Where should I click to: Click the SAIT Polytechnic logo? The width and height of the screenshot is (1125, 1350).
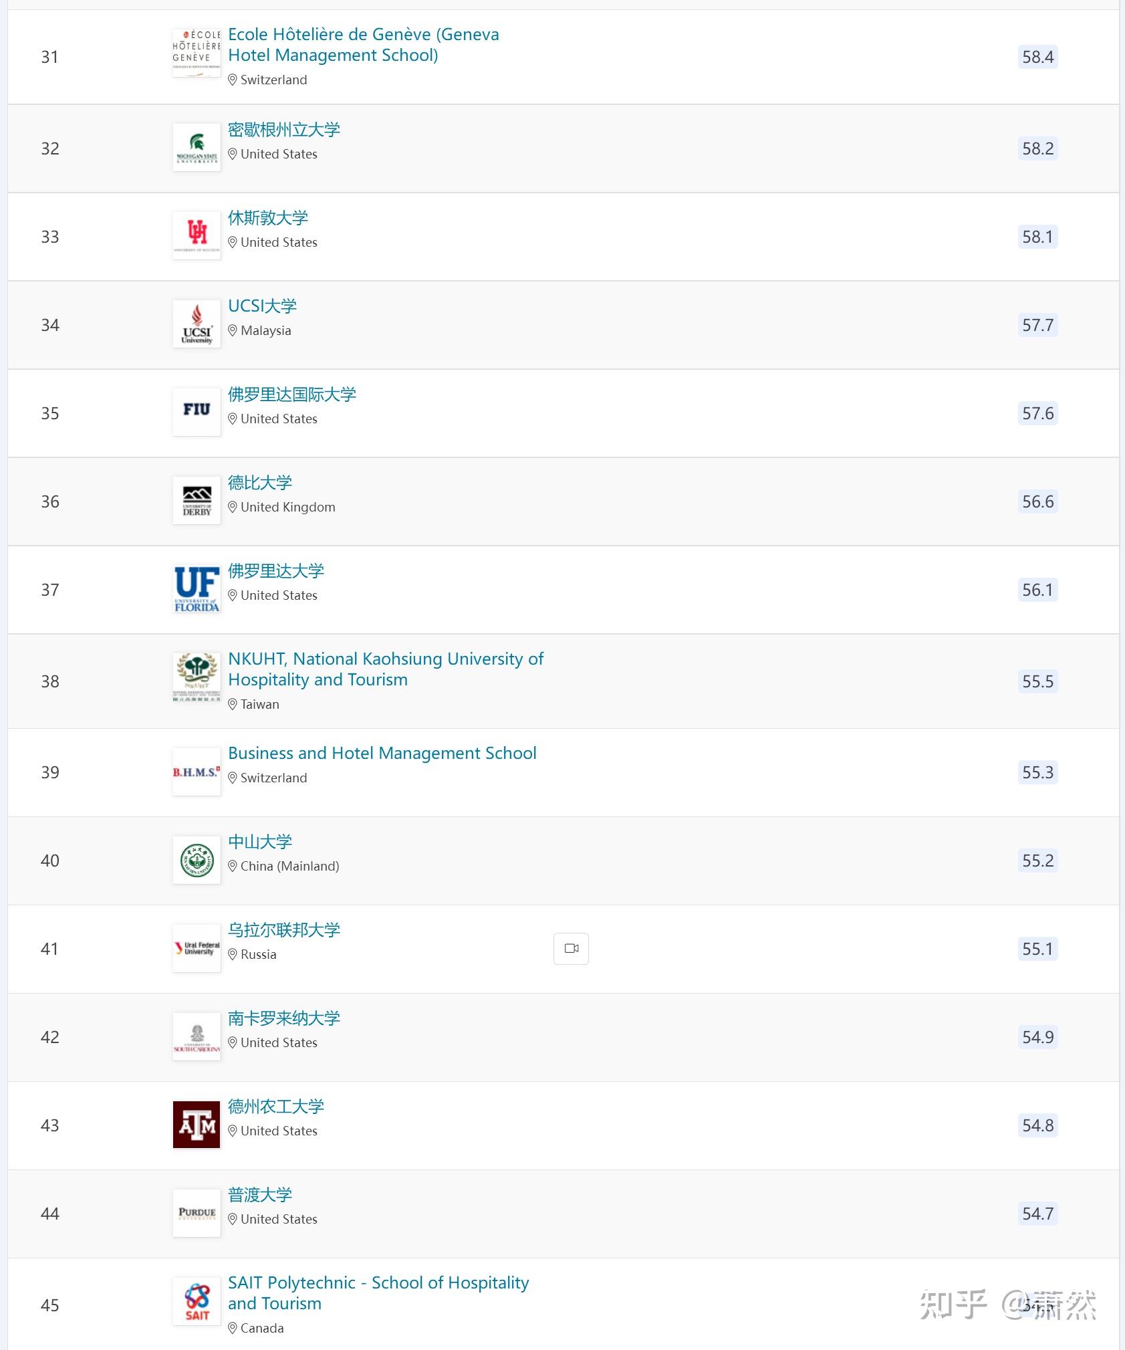[x=197, y=1301]
